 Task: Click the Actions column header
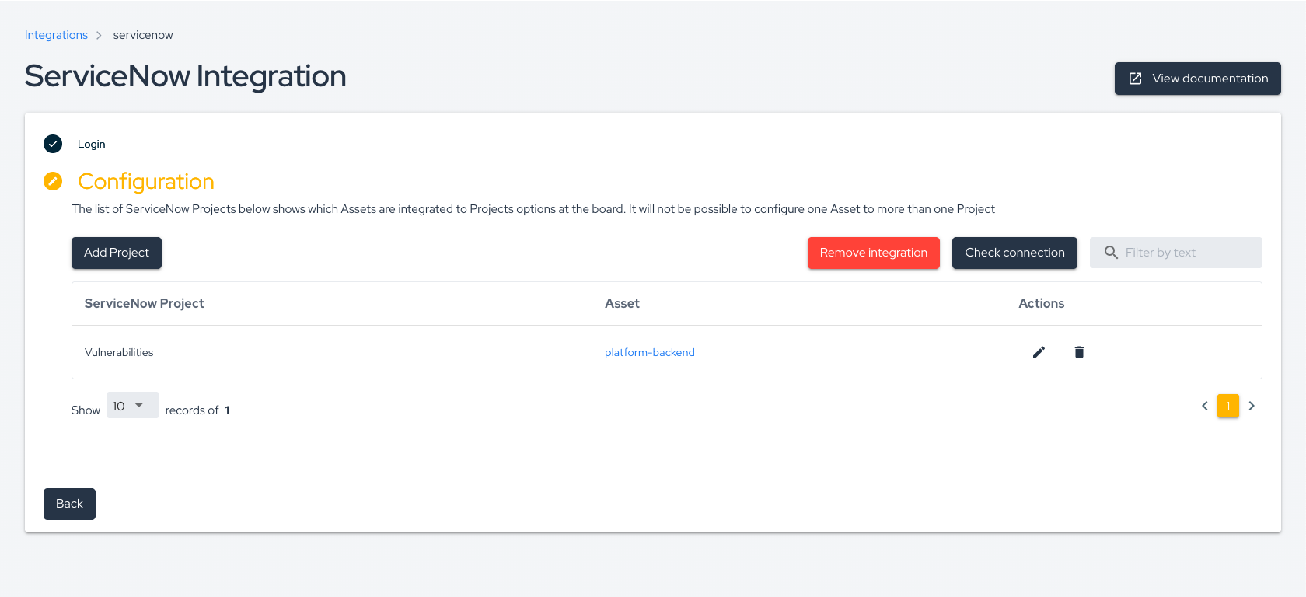(1042, 303)
